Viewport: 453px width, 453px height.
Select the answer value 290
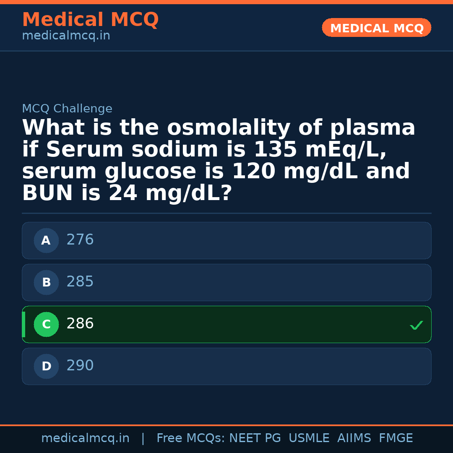point(80,366)
